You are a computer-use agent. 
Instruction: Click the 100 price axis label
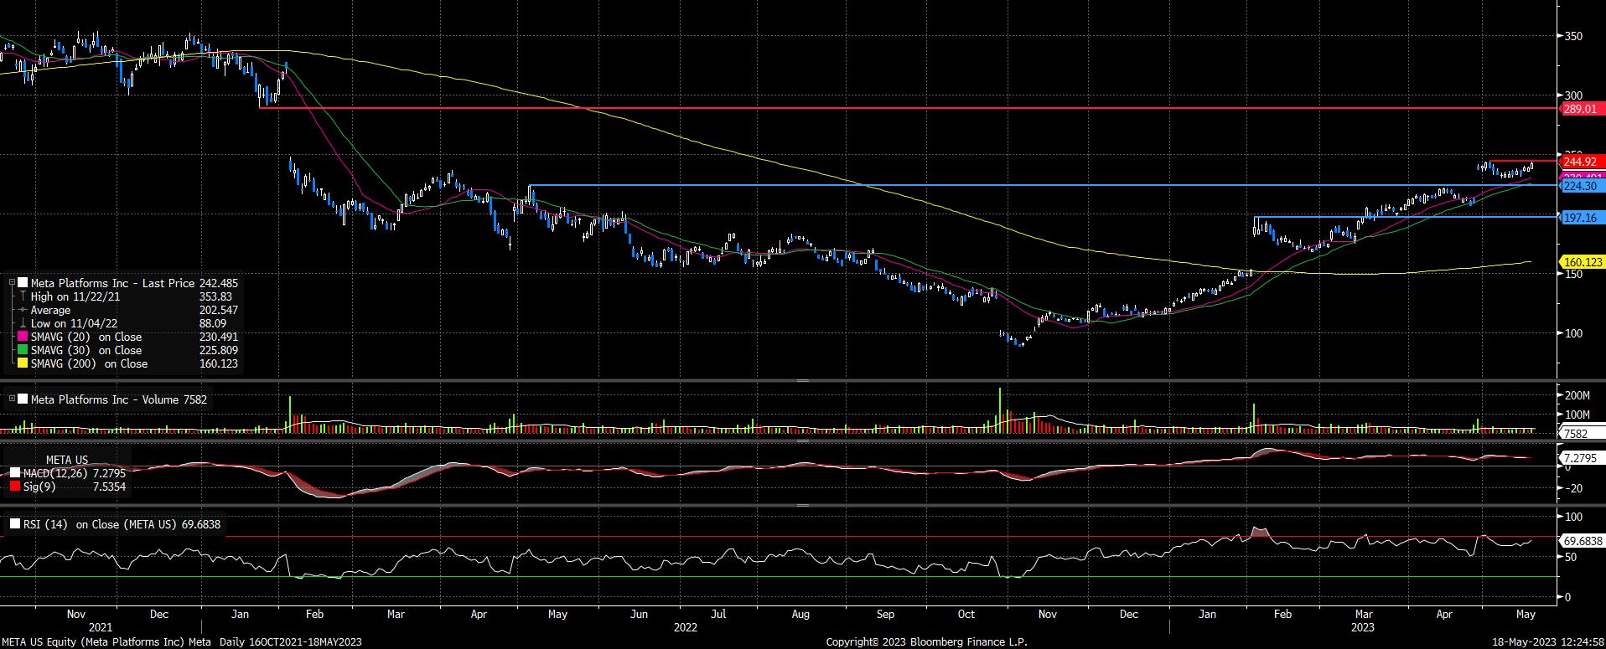tap(1572, 333)
